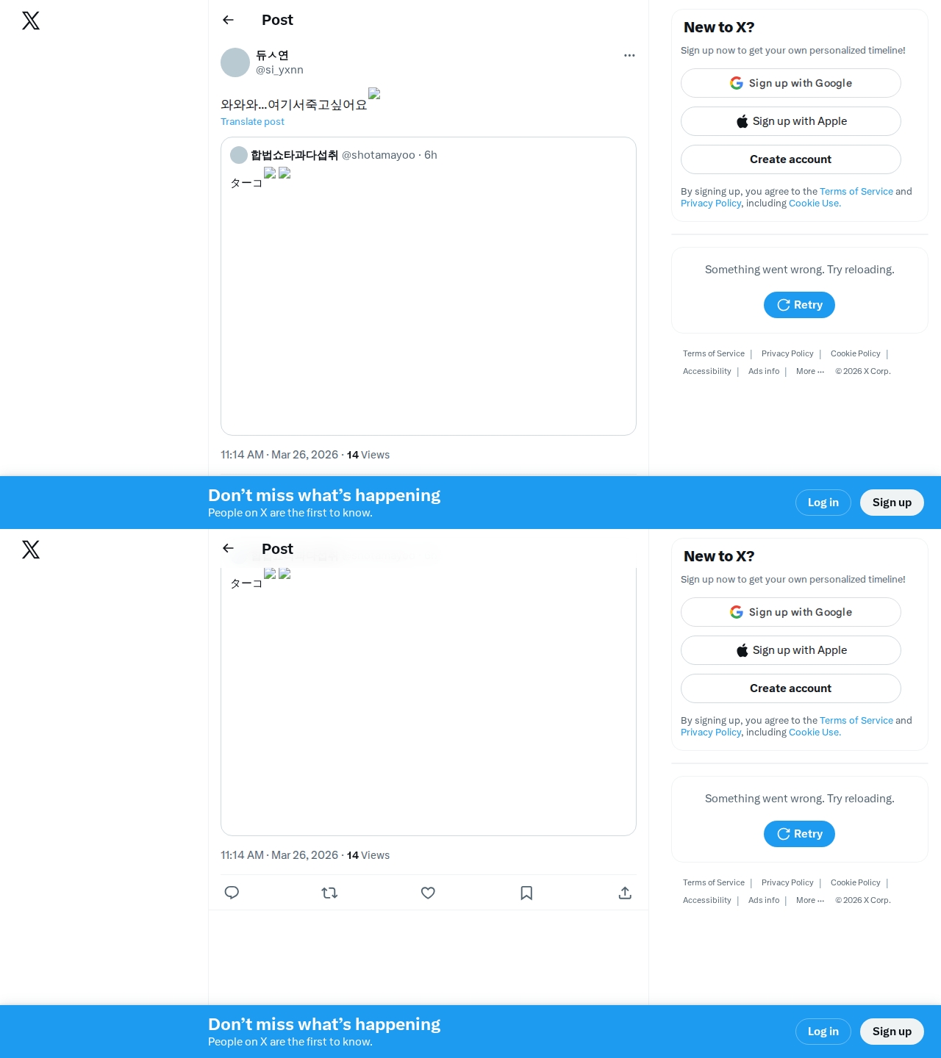Click the reply speech bubble icon
This screenshot has height=1058, width=941.
click(232, 893)
